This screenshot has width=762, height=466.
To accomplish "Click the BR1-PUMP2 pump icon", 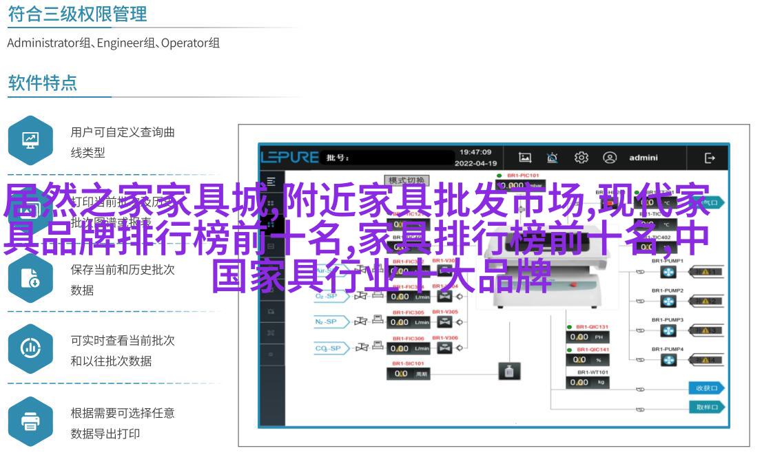I will click(668, 301).
